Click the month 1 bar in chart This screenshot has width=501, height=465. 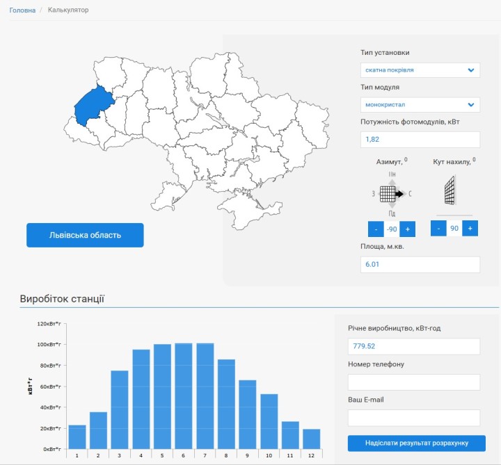coord(77,437)
